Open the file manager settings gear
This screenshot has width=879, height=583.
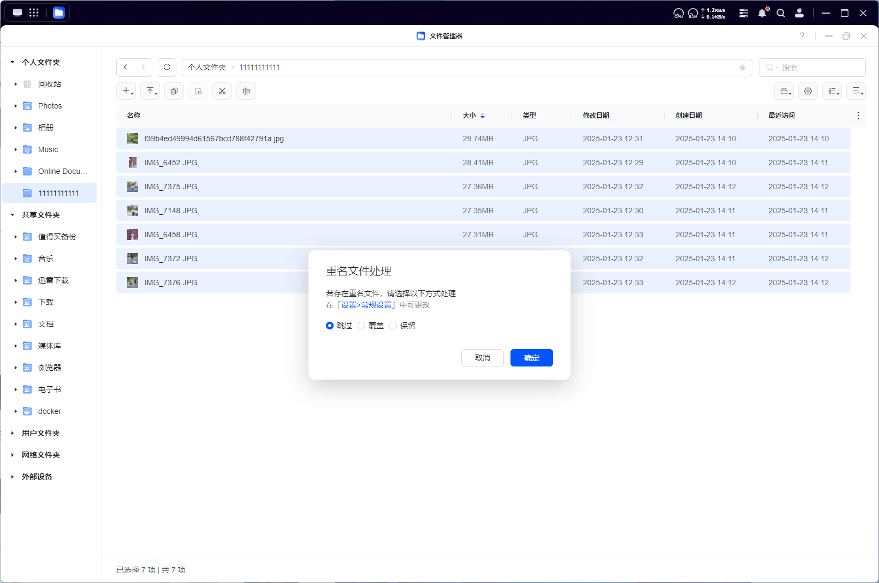click(808, 91)
